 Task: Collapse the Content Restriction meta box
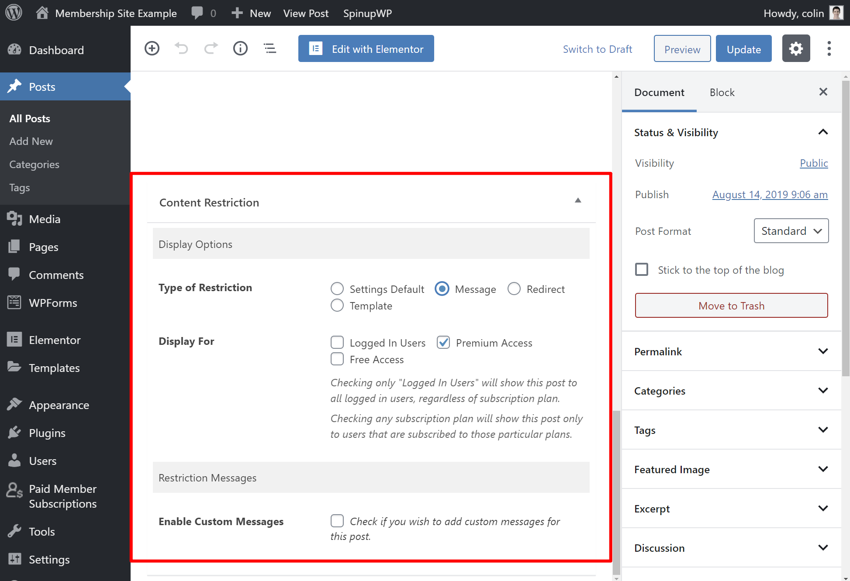click(578, 200)
